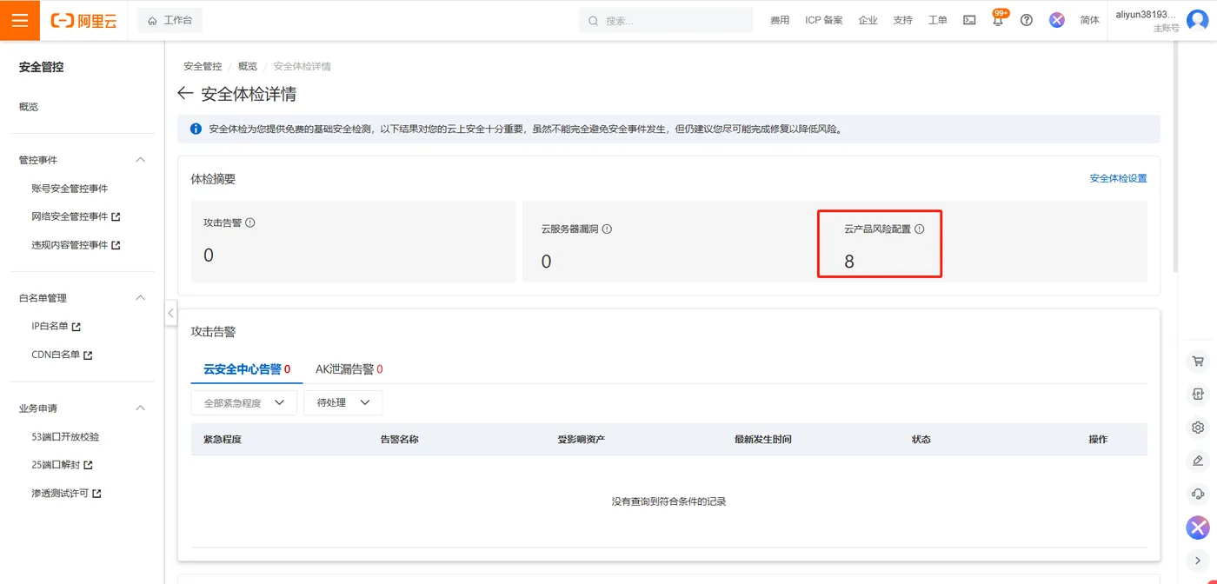Click 安全管控 in the breadcrumb
The image size is (1217, 584).
tap(203, 66)
